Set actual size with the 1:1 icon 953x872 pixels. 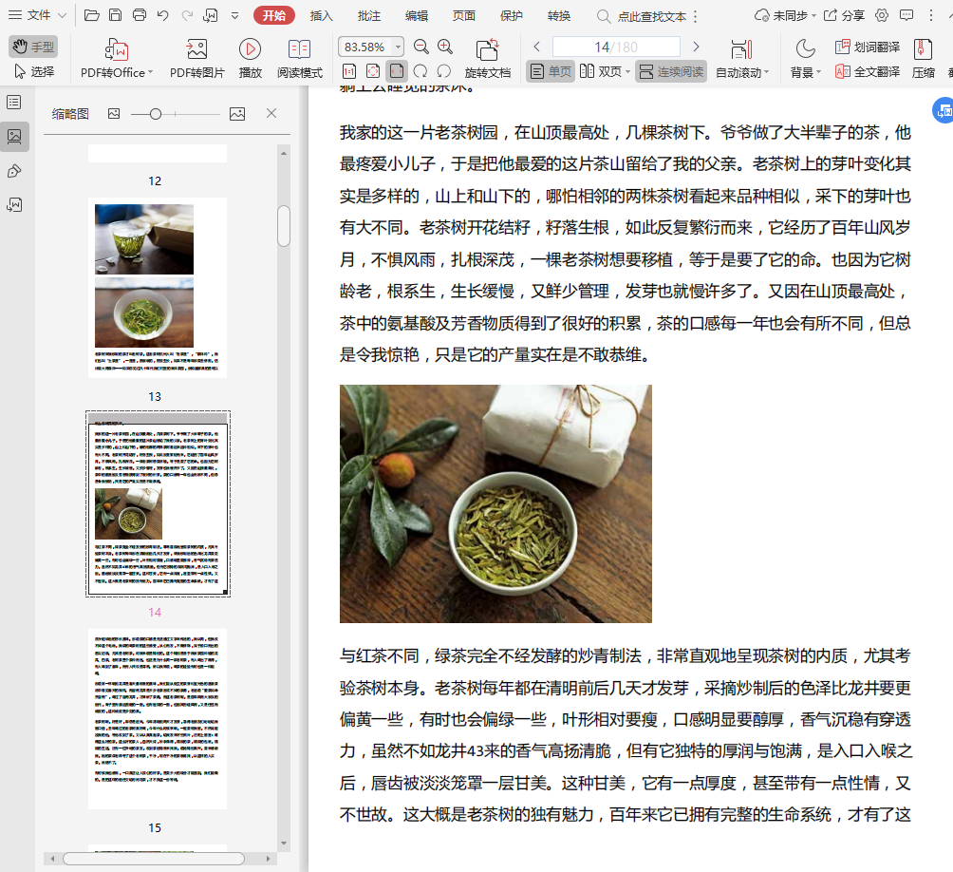(349, 72)
